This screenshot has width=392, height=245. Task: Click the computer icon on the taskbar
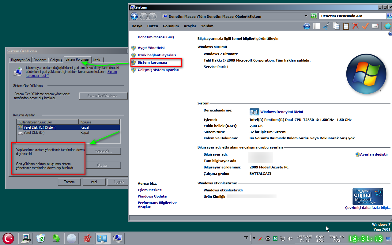click(x=25, y=238)
